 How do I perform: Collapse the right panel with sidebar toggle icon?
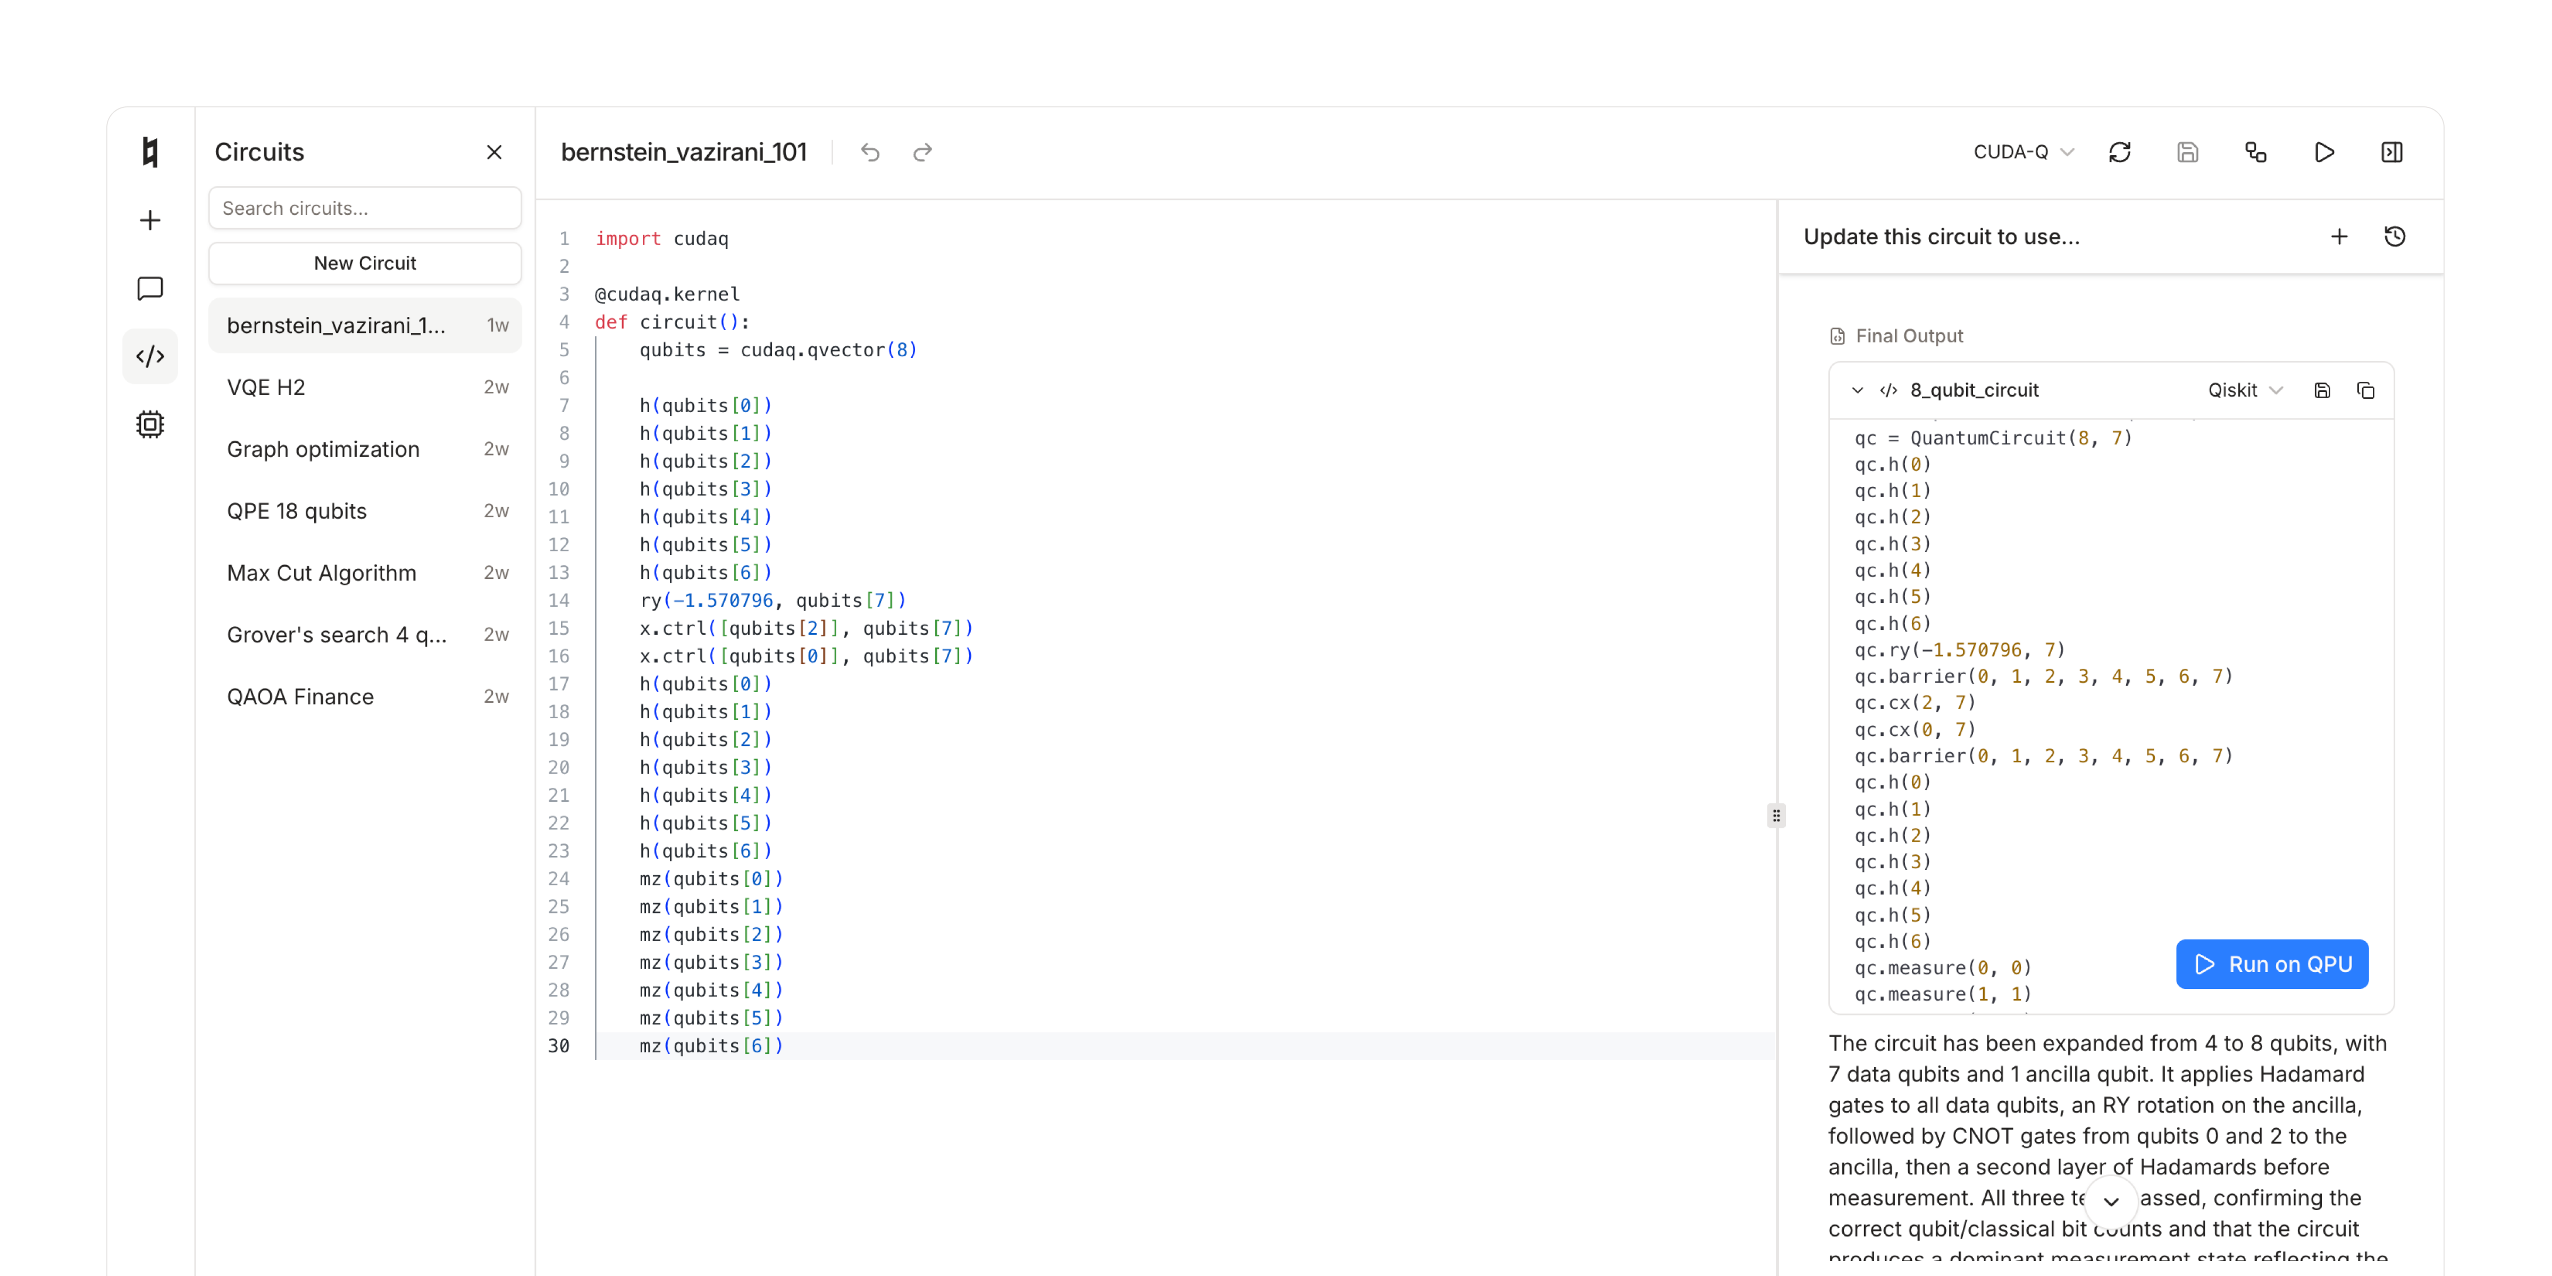2392,152
